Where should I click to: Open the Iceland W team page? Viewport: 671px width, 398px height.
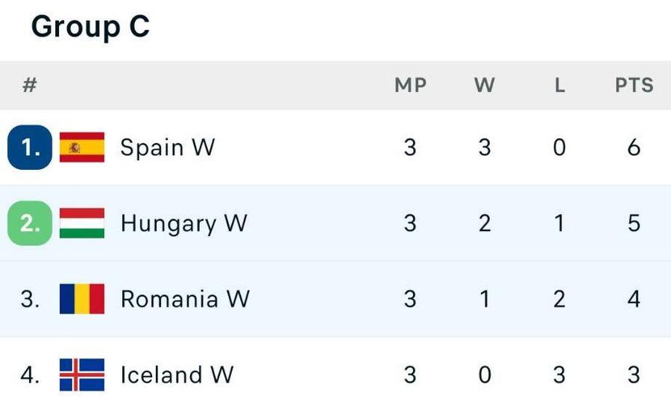click(x=177, y=374)
